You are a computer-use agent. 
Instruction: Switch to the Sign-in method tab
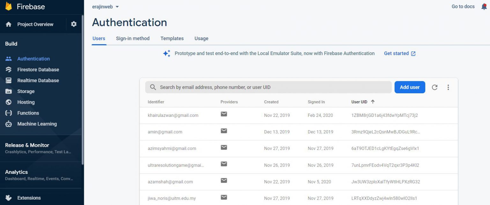(133, 39)
